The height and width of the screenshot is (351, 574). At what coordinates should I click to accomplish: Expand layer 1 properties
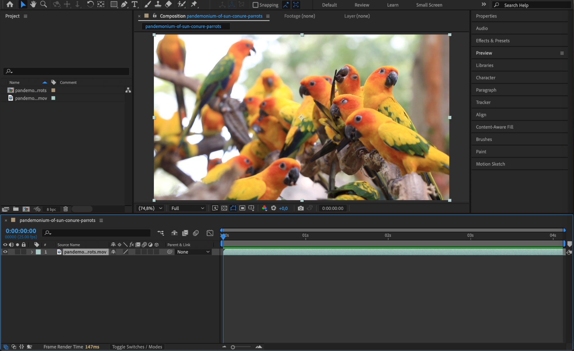(32, 252)
